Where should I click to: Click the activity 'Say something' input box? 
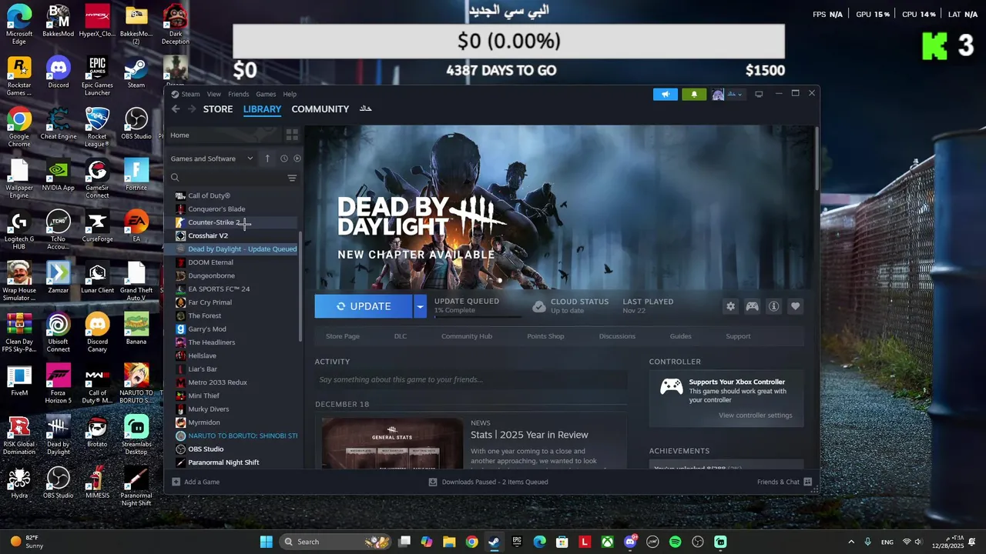471,379
